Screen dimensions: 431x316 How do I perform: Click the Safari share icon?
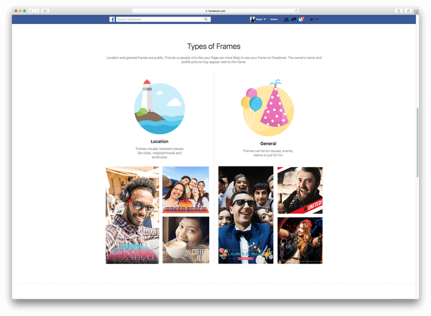click(399, 11)
